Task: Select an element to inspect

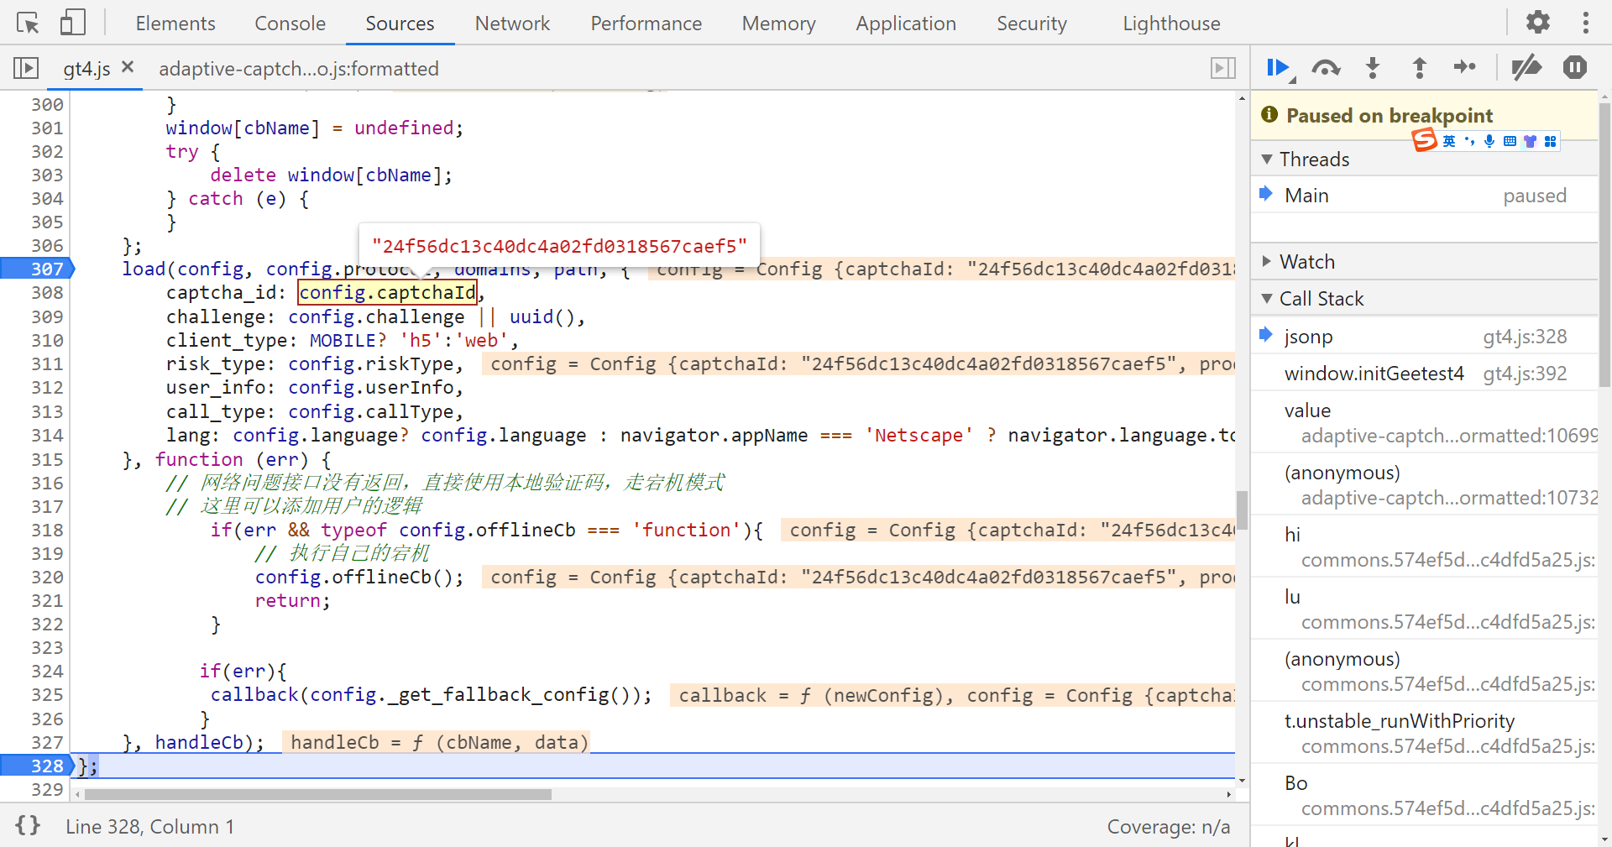Action: point(28,23)
